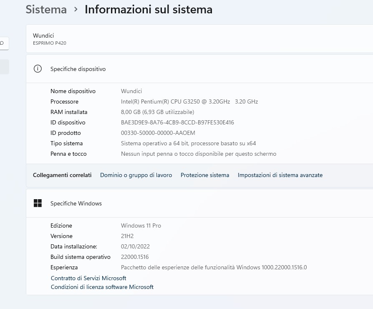
Task: Click the ESPRIMO P420 model text
Action: pyautogui.click(x=50, y=43)
